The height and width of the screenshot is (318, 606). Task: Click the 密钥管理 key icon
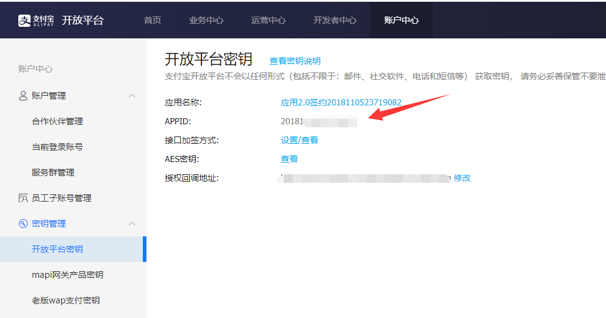point(23,224)
